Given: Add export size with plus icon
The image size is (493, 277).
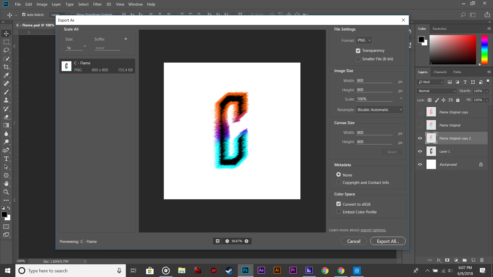Looking at the screenshot, I should coord(126,39).
